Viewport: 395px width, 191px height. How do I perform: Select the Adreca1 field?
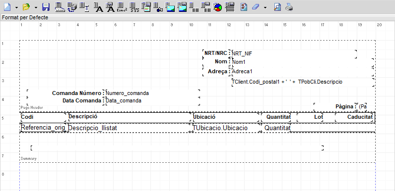pos(303,71)
